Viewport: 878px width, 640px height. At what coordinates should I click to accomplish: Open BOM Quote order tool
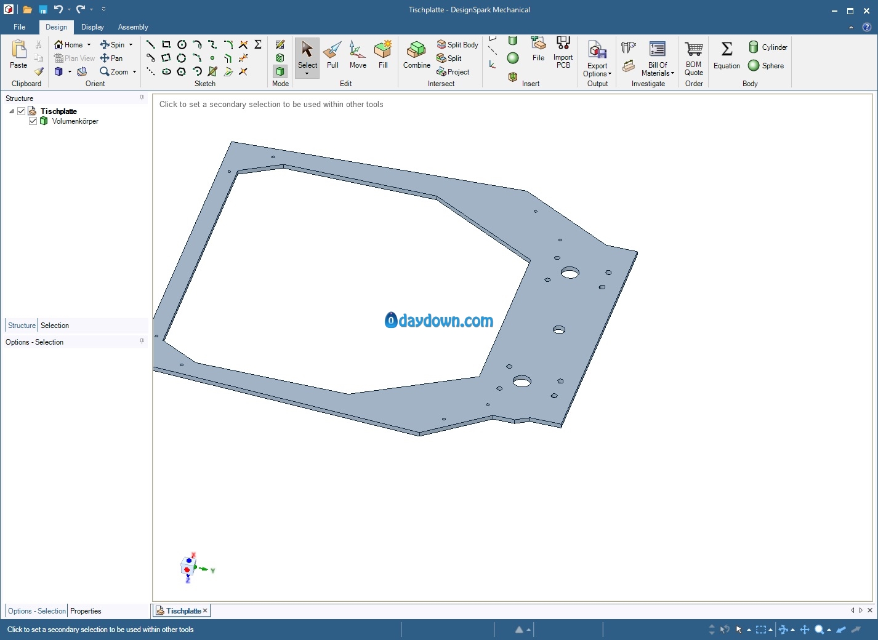tap(694, 59)
